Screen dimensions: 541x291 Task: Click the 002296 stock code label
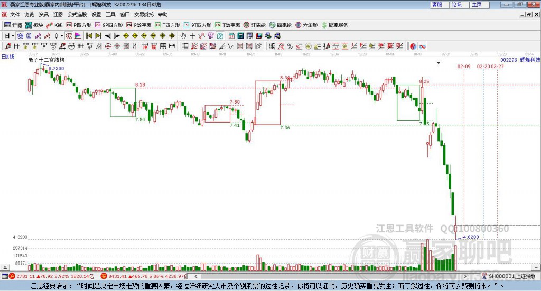(509, 60)
